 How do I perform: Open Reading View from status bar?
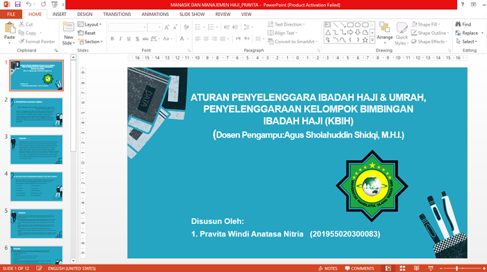coord(416,269)
